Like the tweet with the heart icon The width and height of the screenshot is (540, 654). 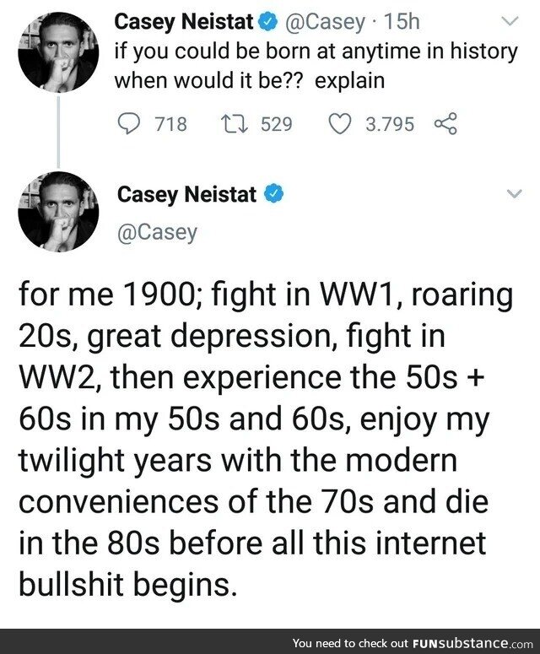[340, 124]
